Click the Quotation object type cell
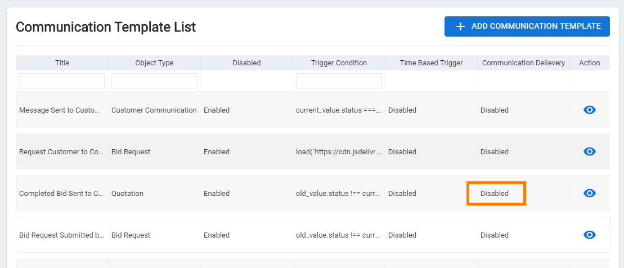 point(127,194)
